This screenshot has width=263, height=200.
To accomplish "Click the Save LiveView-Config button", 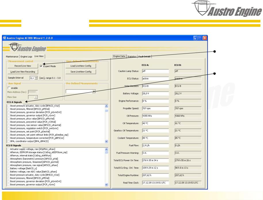I will pos(81,72).
